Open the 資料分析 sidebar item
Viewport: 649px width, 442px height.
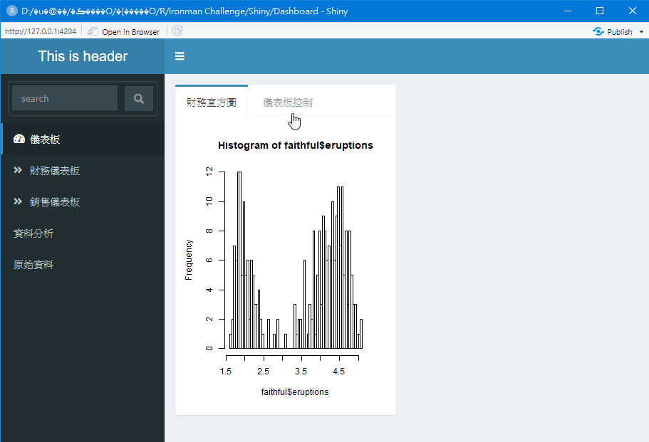pos(83,233)
